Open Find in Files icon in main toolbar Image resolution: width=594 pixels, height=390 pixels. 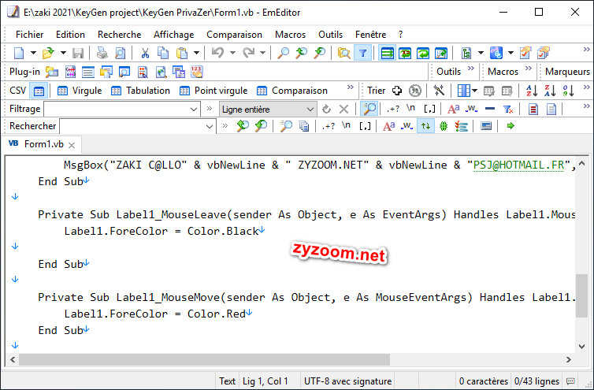343,53
